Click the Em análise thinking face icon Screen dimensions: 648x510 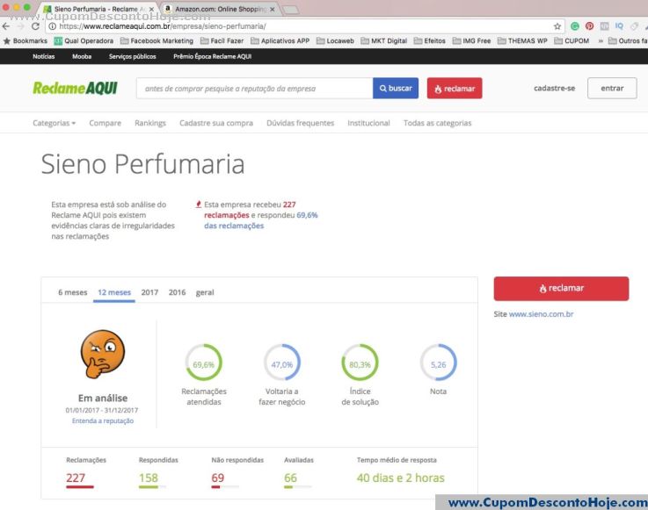[103, 354]
